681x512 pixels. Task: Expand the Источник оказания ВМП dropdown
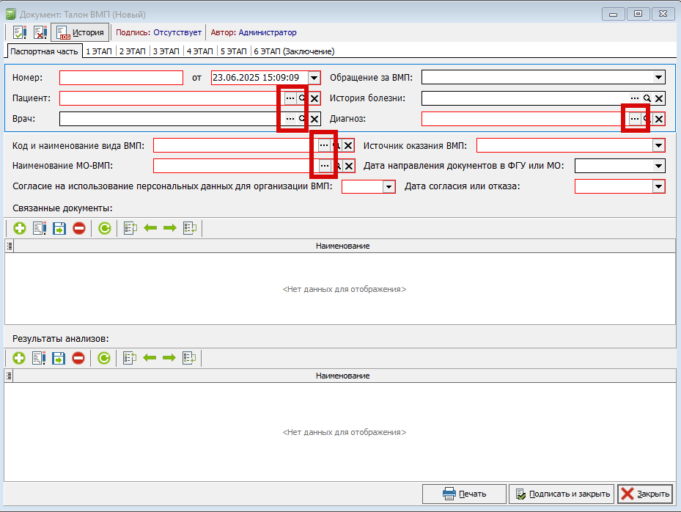(x=658, y=145)
